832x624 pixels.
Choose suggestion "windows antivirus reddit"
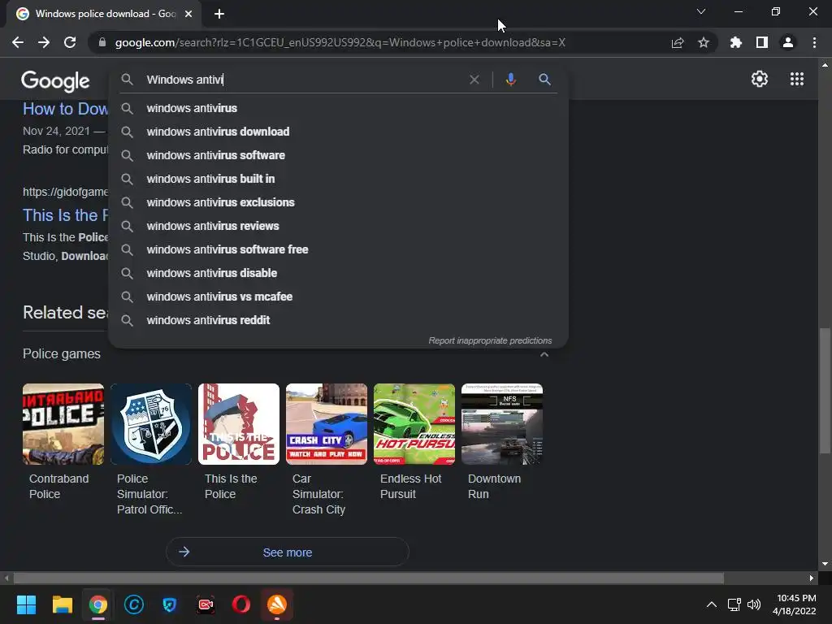pos(338,320)
